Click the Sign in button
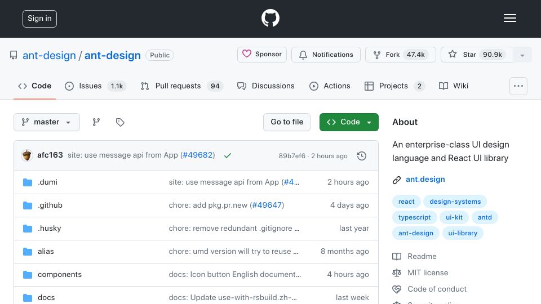Viewport: 541px width, 304px height. [x=39, y=19]
